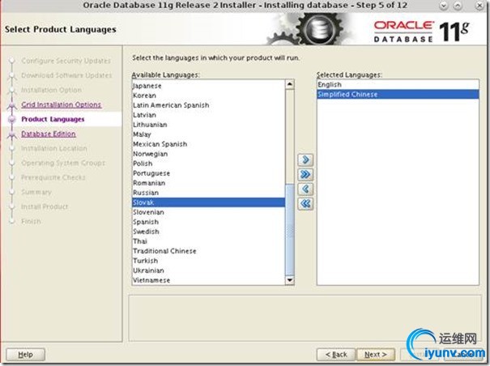The width and height of the screenshot is (490, 366).
Task: Select Simplified Chinese in Selected Languages
Action: pyautogui.click(x=398, y=94)
